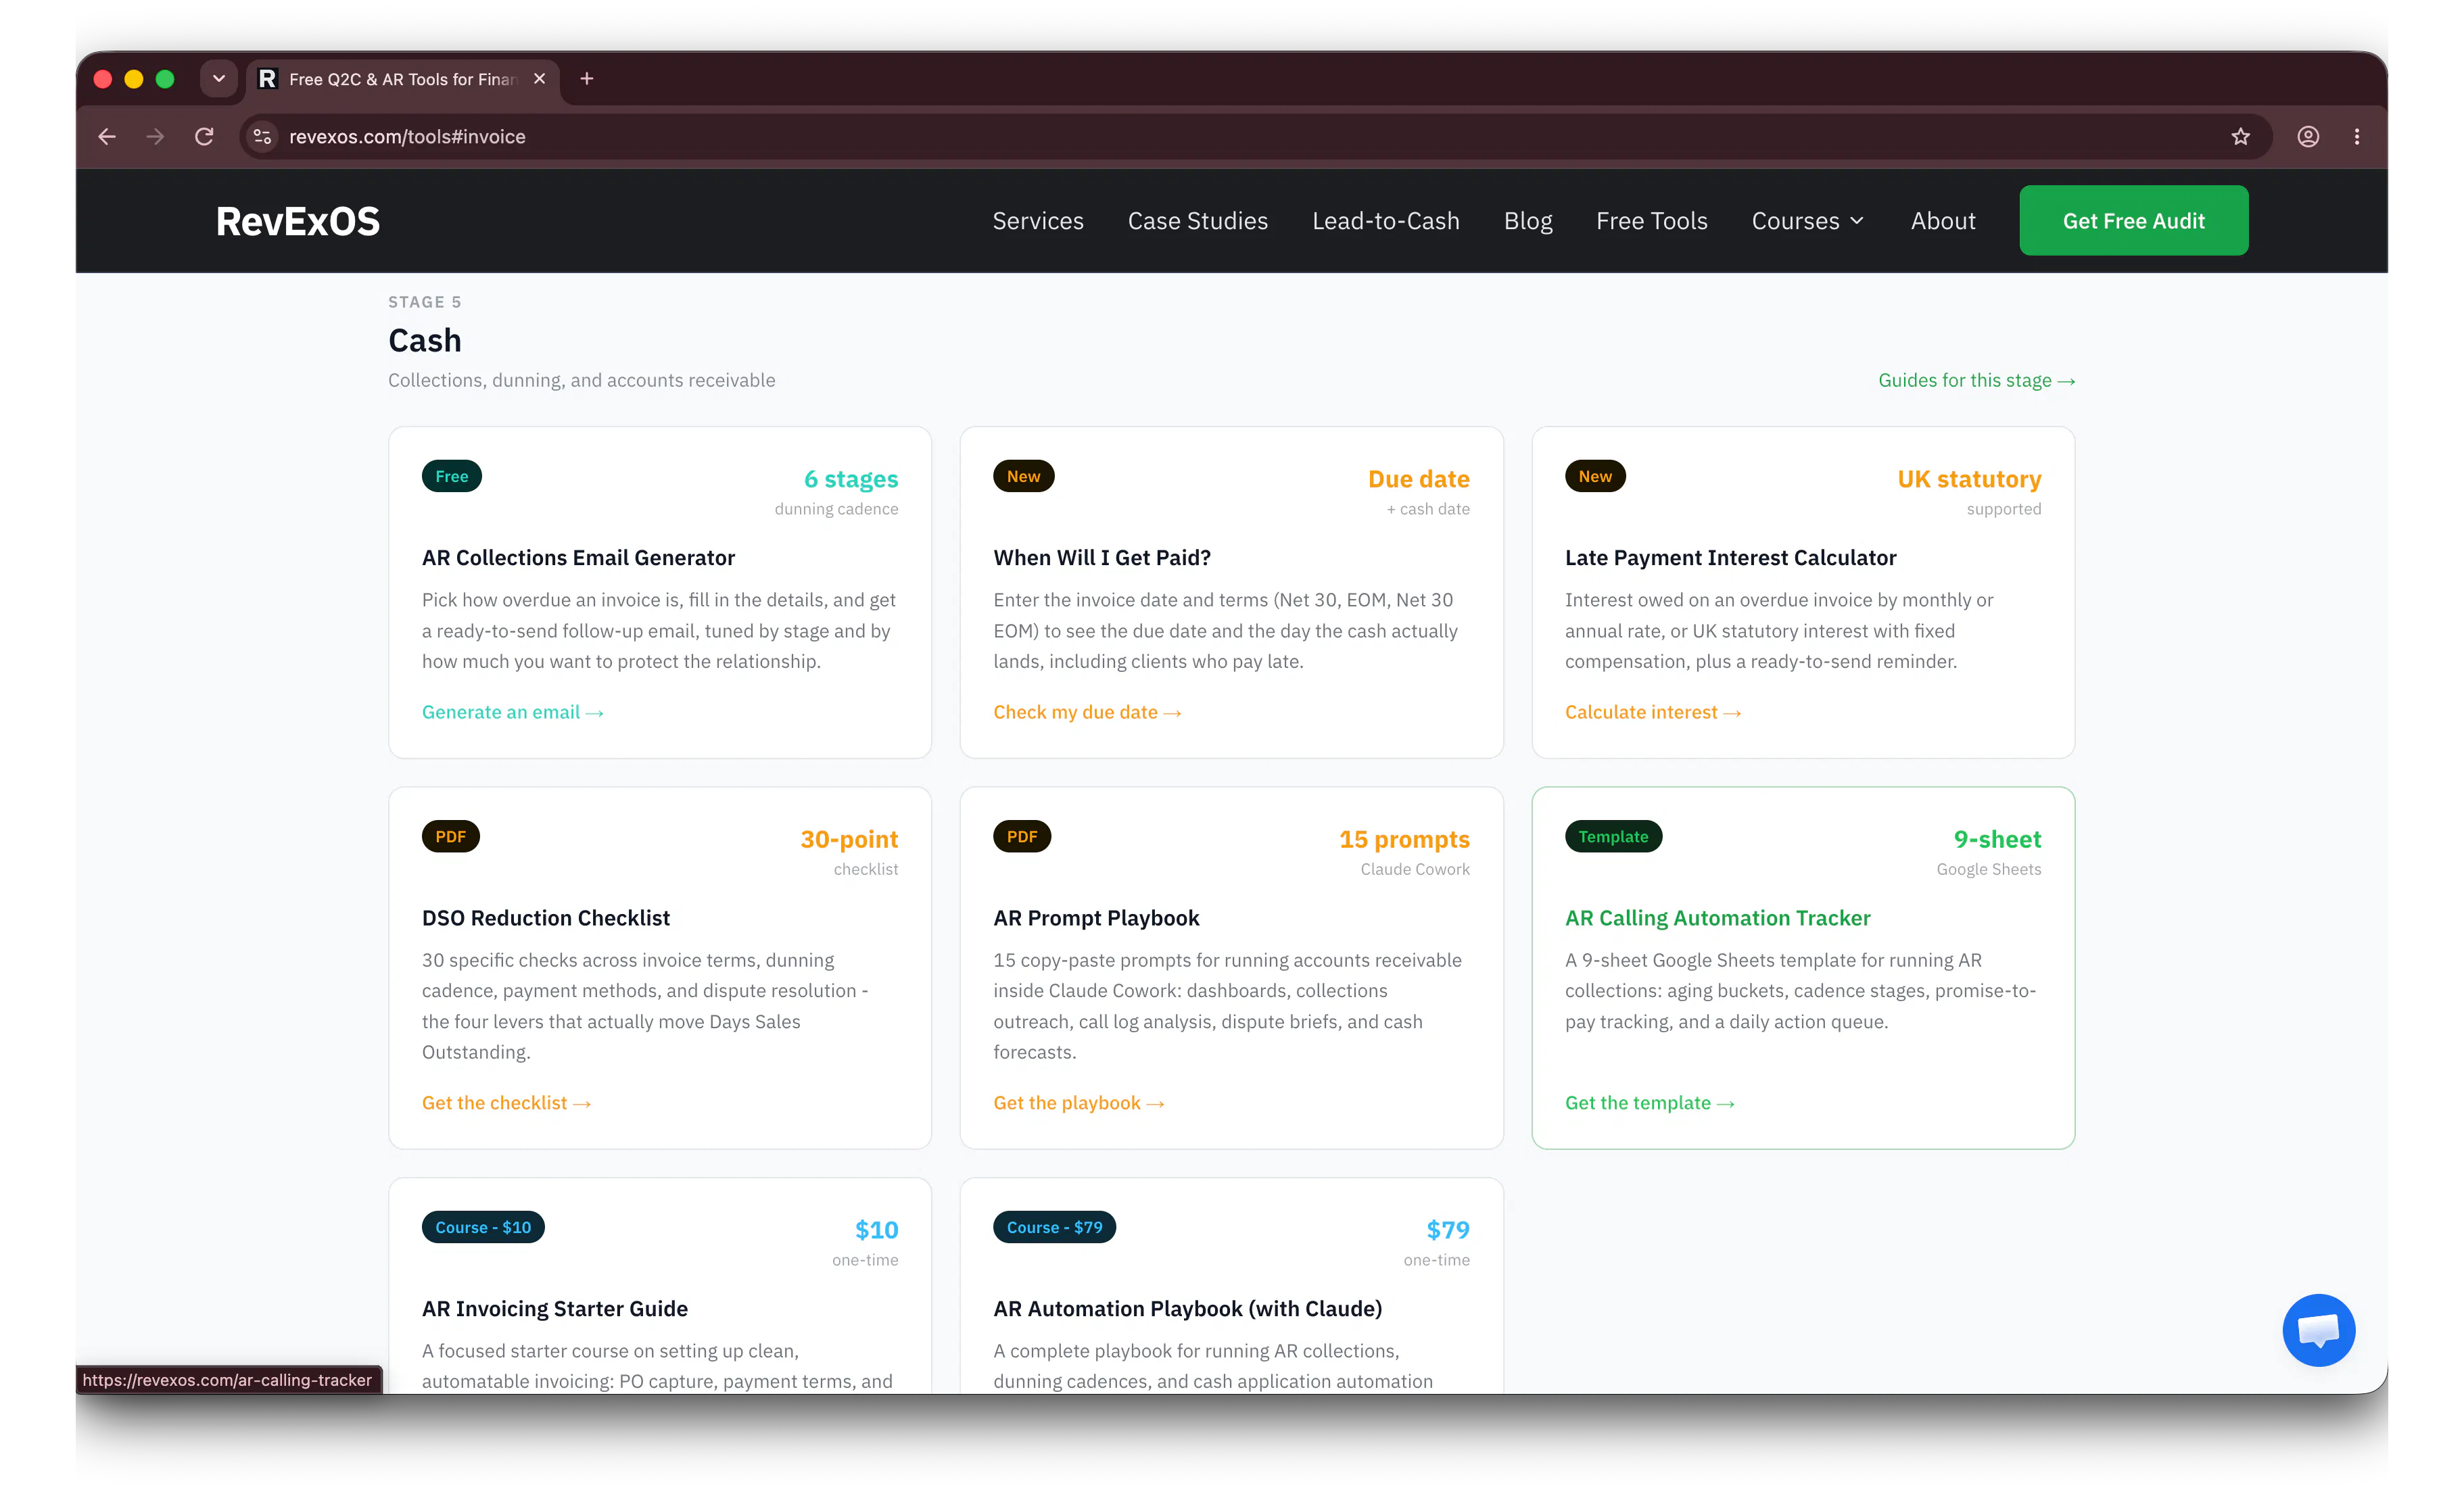Click Get the checklist link
The image size is (2464, 1494).
[x=506, y=1103]
